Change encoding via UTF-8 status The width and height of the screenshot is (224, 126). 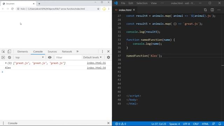coord(187,124)
